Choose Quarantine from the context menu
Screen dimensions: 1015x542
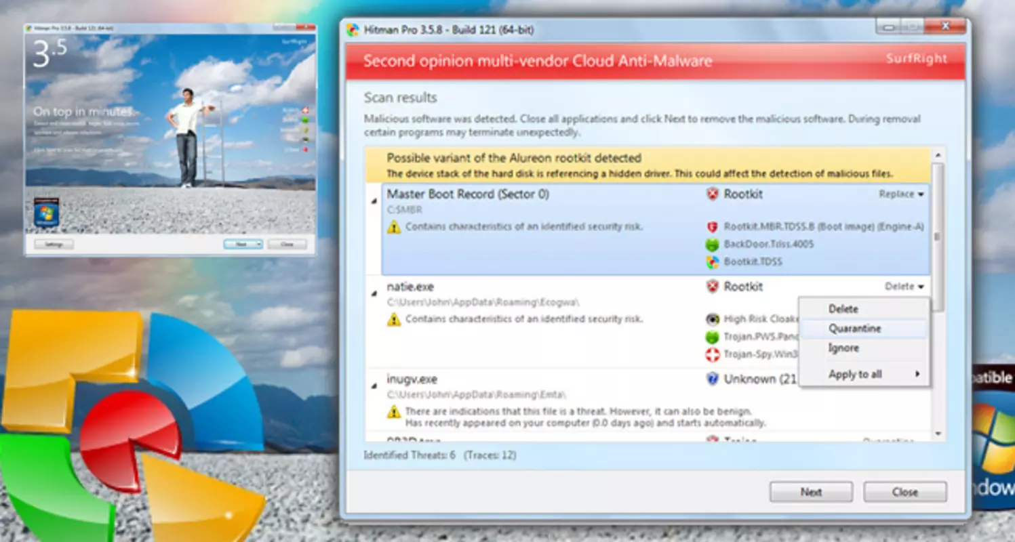tap(864, 329)
